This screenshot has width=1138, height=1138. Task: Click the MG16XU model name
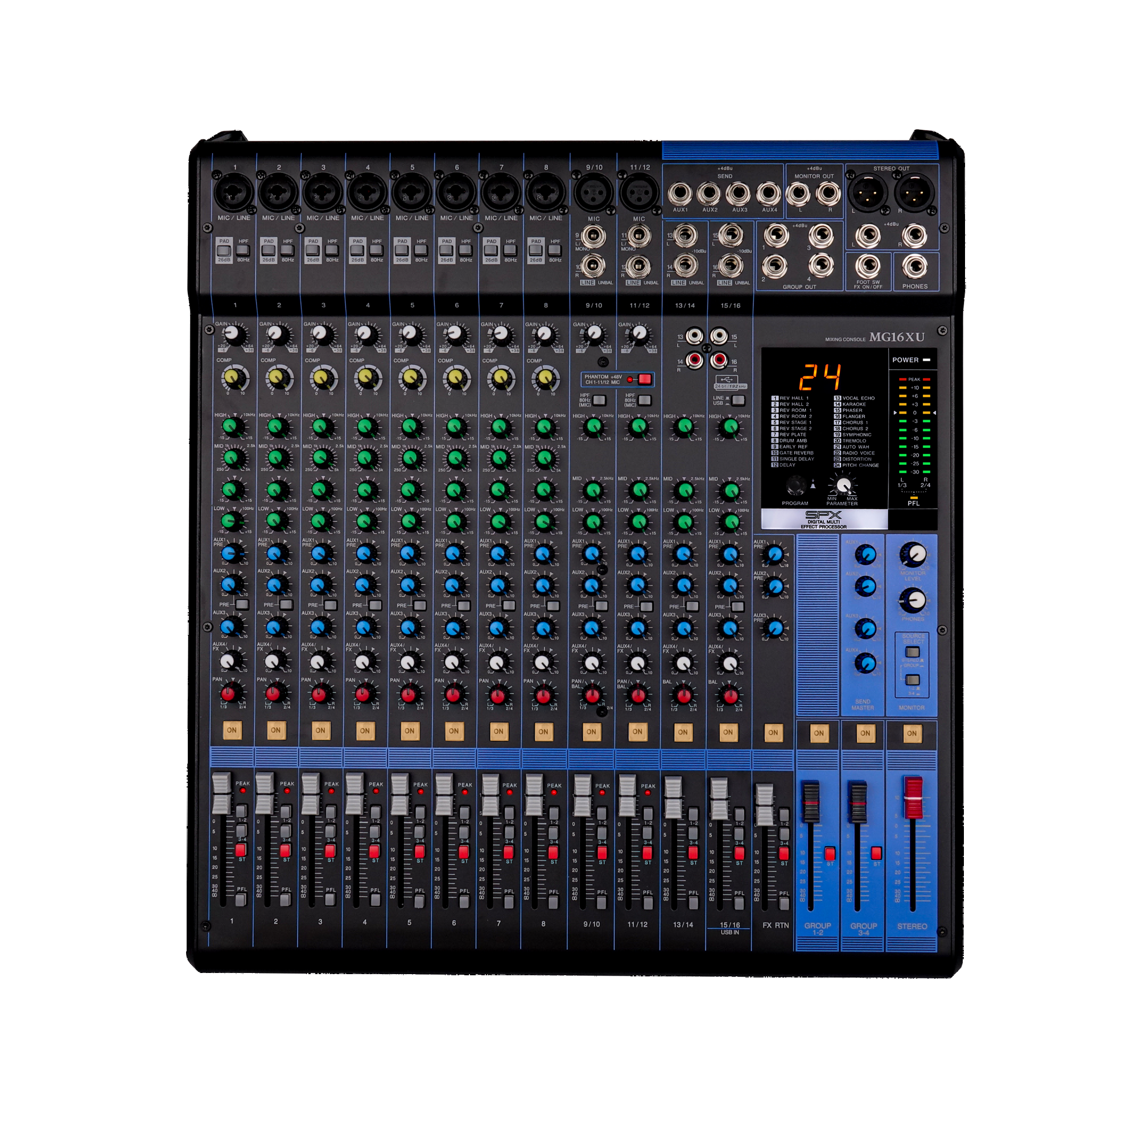[897, 337]
